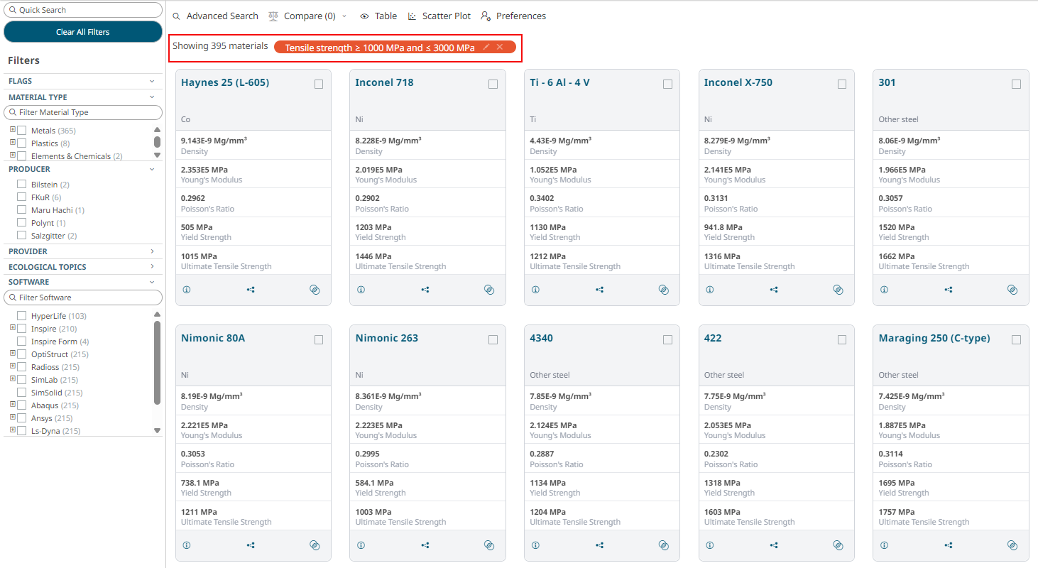The height and width of the screenshot is (568, 1038).
Task: Click link icon on Inconel 718 card
Action: pyautogui.click(x=489, y=290)
